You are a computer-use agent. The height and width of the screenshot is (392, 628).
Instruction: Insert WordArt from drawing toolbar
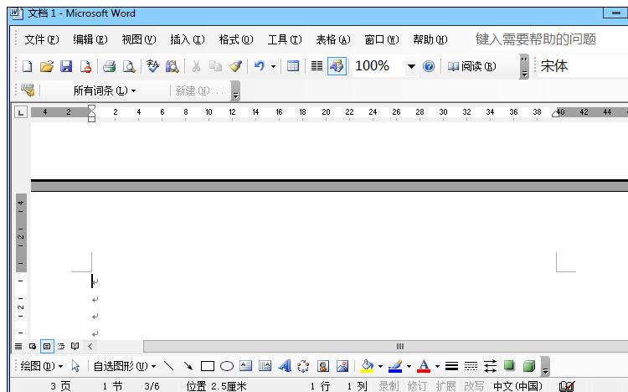coord(285,366)
